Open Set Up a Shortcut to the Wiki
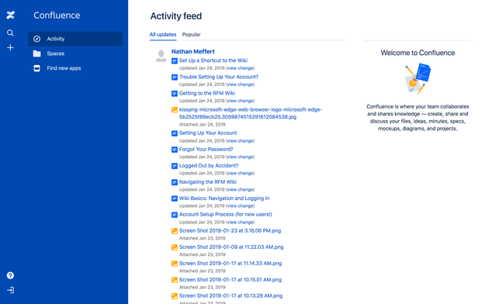This screenshot has height=304, width=478. click(x=213, y=60)
